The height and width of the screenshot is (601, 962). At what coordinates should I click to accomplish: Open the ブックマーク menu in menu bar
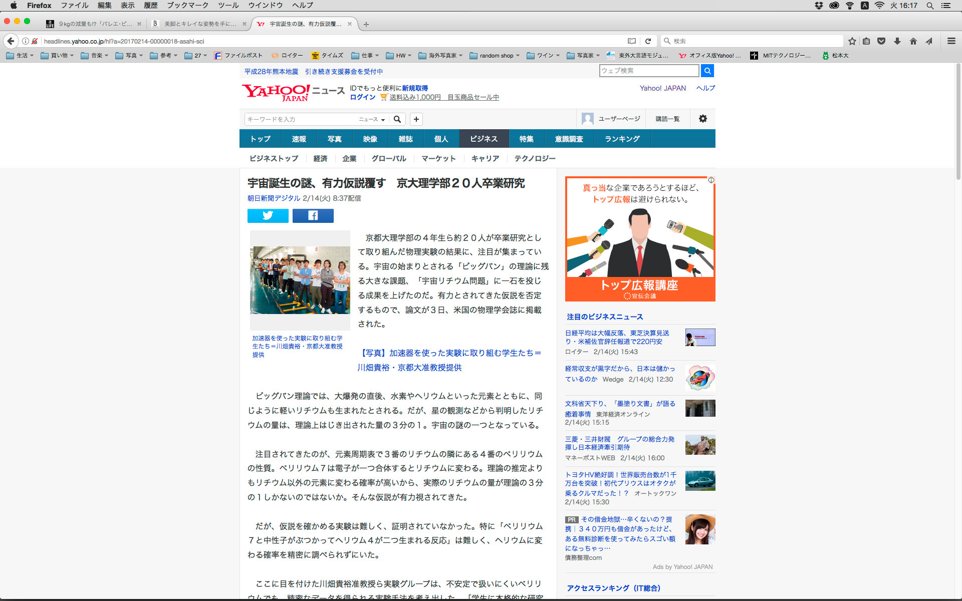(x=187, y=6)
